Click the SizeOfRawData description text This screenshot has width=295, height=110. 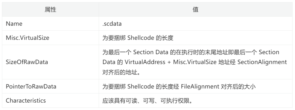point(194,62)
